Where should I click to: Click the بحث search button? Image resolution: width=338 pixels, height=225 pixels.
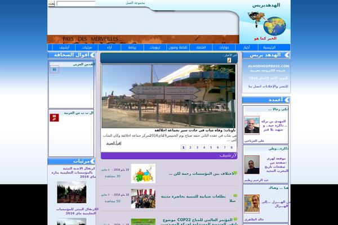(x=51, y=4)
